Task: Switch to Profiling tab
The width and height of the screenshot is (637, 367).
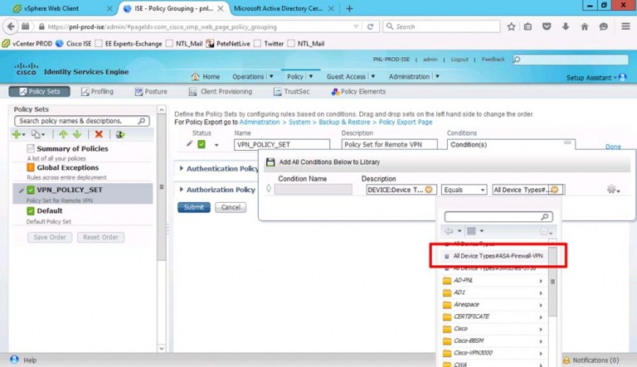Action: point(98,92)
